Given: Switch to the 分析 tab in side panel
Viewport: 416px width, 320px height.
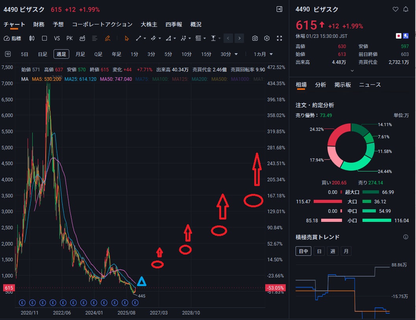Looking at the screenshot, I should [x=320, y=85].
